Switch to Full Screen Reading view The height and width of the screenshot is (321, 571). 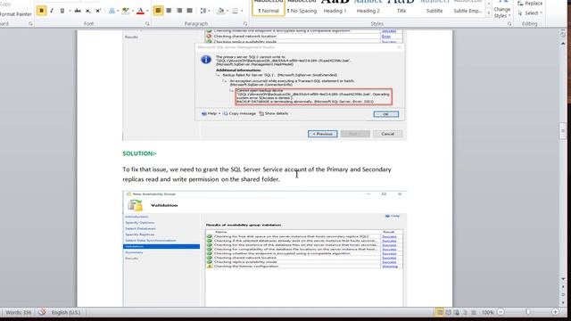coord(448,312)
